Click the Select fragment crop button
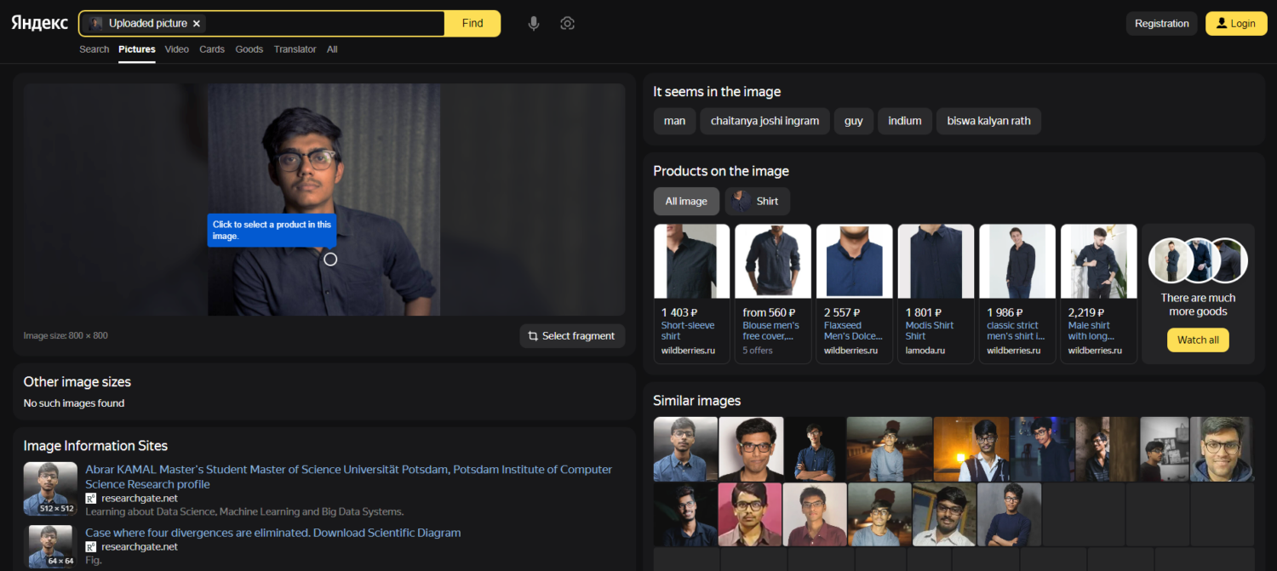Viewport: 1277px width, 571px height. (x=571, y=336)
